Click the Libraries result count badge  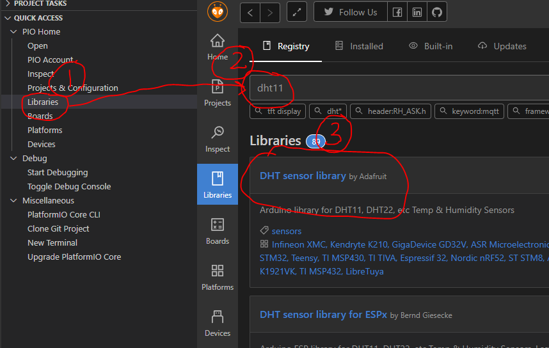315,141
